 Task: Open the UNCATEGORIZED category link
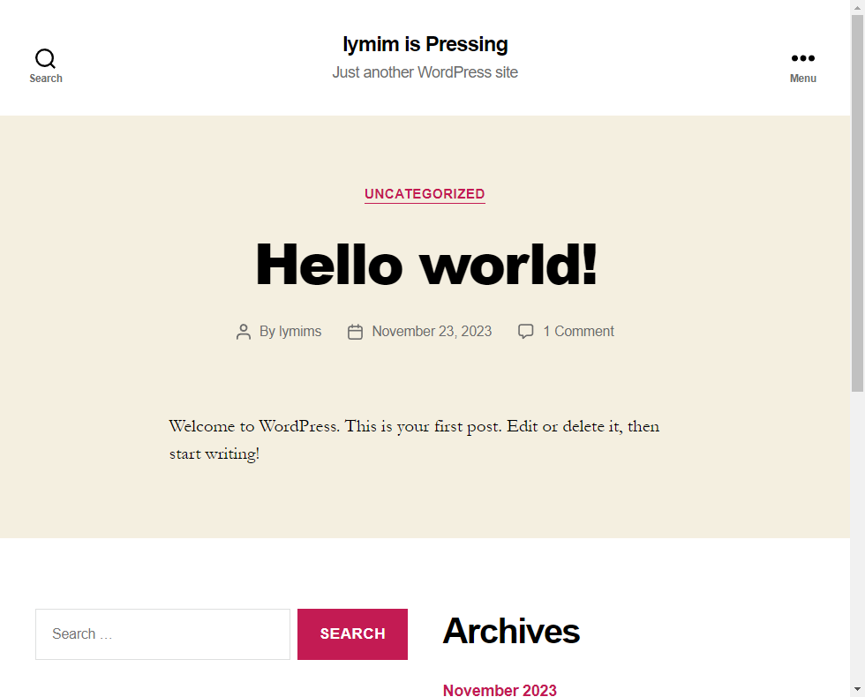[x=425, y=194]
